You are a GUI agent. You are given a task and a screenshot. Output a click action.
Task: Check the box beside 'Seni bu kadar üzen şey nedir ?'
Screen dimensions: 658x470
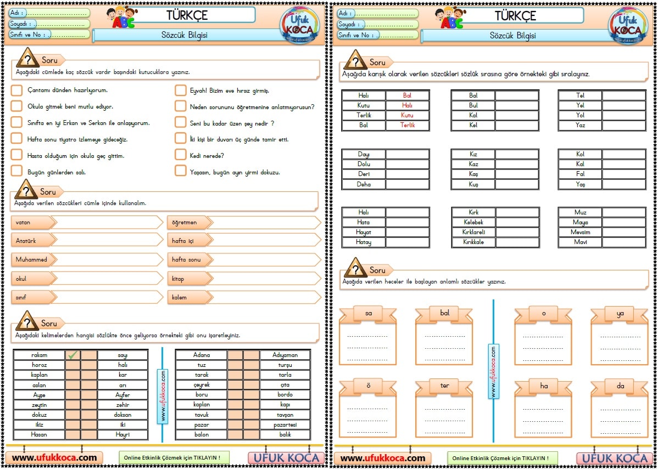point(181,122)
